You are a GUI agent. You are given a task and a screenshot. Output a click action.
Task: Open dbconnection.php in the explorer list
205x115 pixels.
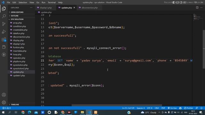coord(21,37)
